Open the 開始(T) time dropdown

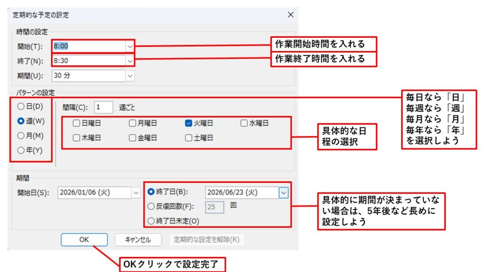pos(130,46)
